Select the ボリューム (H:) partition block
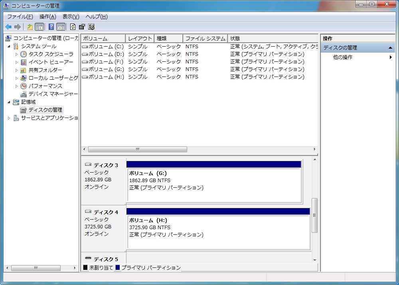The image size is (399, 285). click(x=218, y=228)
